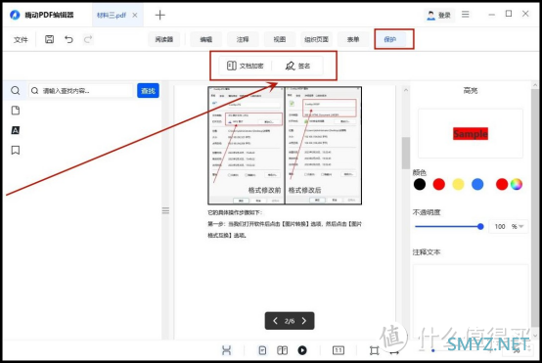Viewport: 542px width, 363px height.
Task: Open the 文件 menu
Action: [x=21, y=39]
